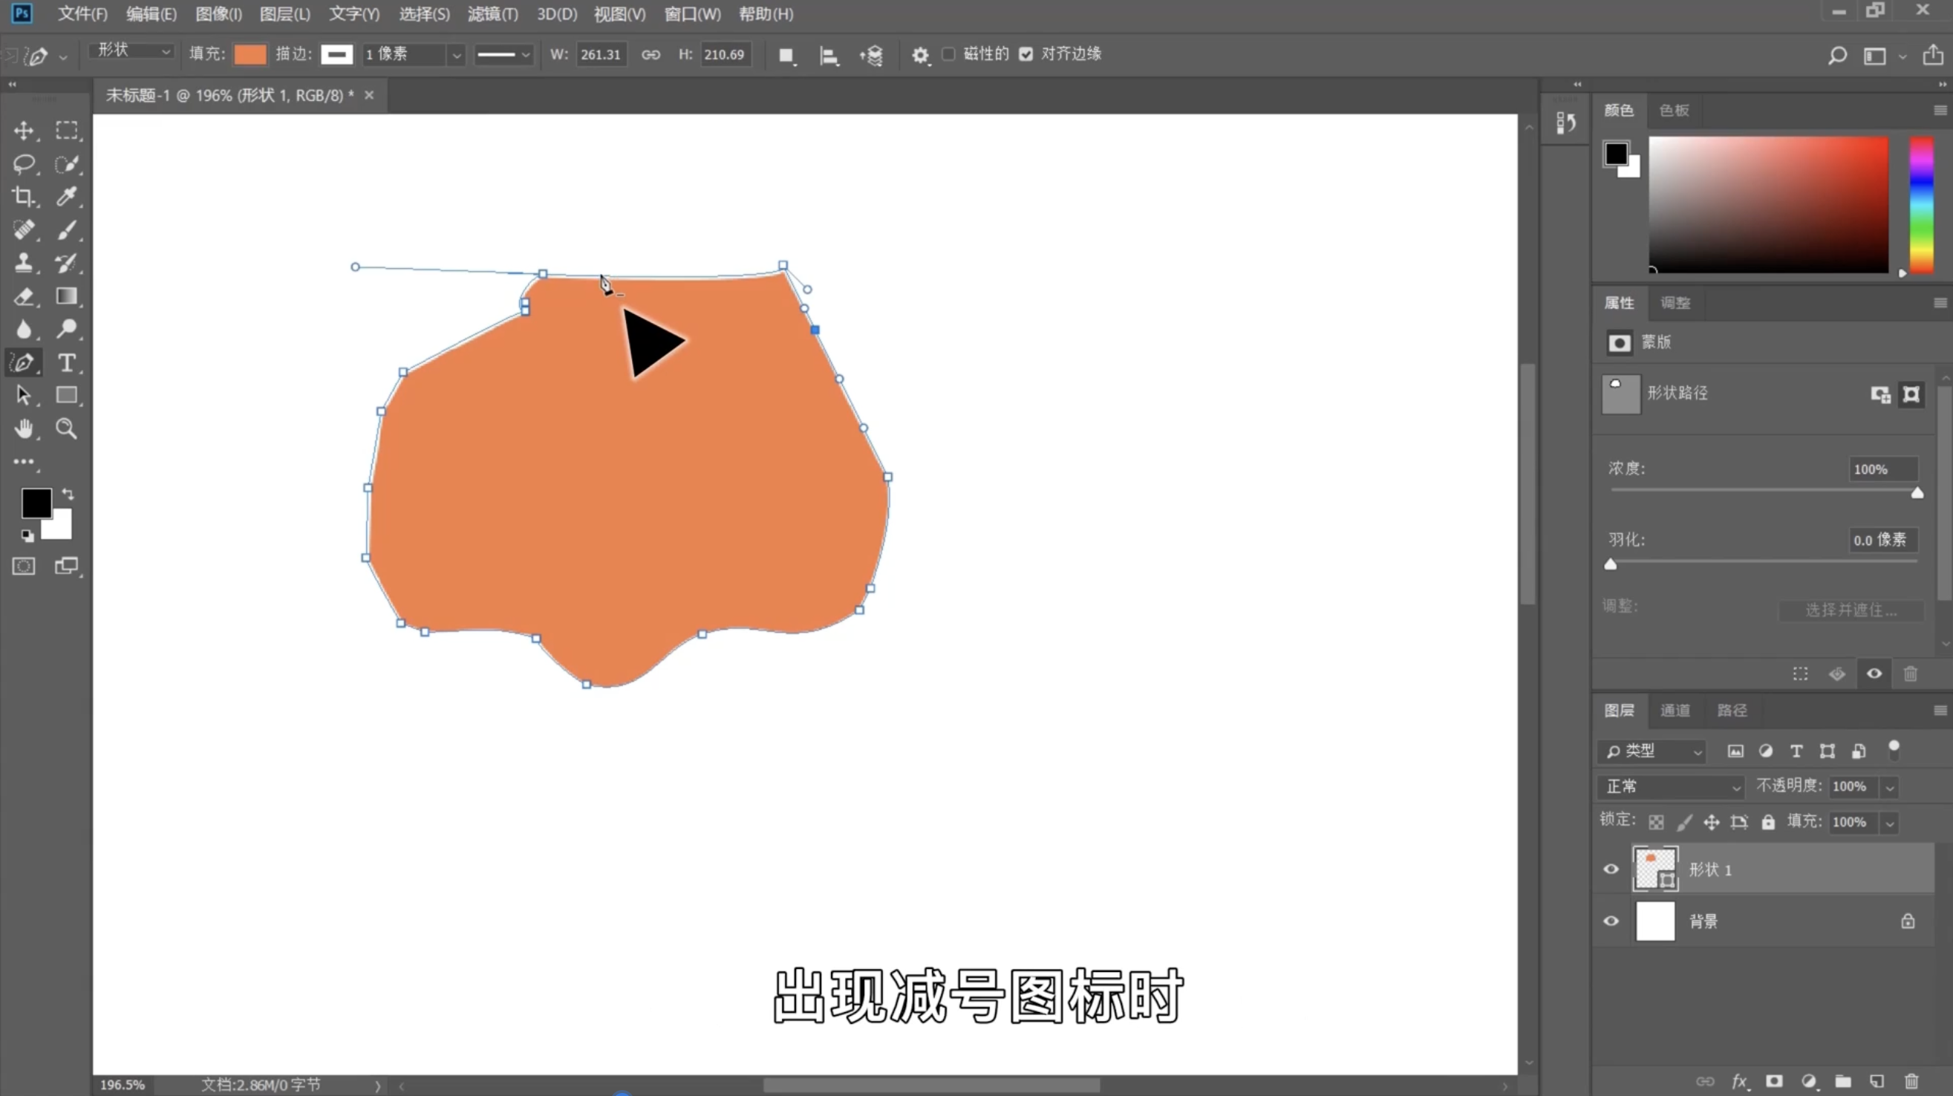1953x1096 pixels.
Task: Choose the Crop tool
Action: tap(24, 196)
